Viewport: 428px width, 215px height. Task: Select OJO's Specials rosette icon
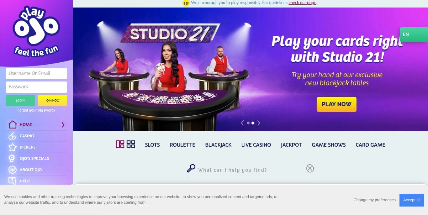[x=12, y=158]
